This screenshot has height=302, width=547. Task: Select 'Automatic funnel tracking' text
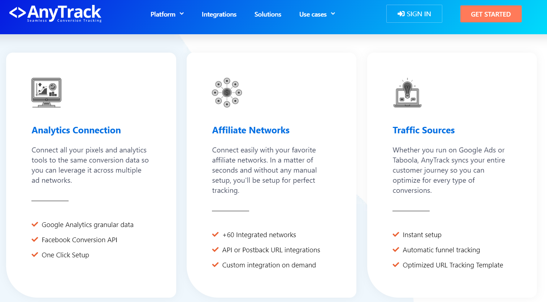click(x=442, y=250)
